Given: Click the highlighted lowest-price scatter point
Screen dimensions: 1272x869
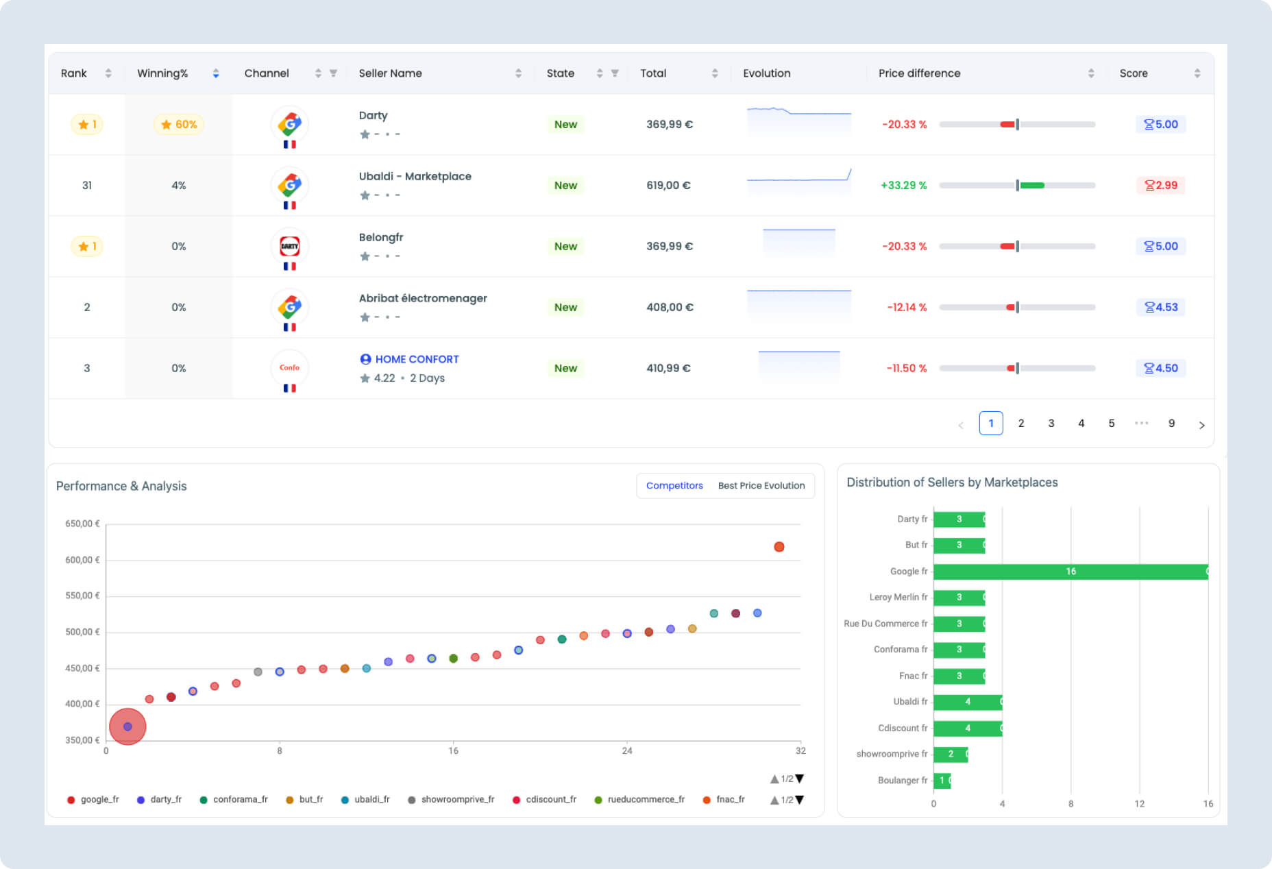Looking at the screenshot, I should pyautogui.click(x=127, y=726).
